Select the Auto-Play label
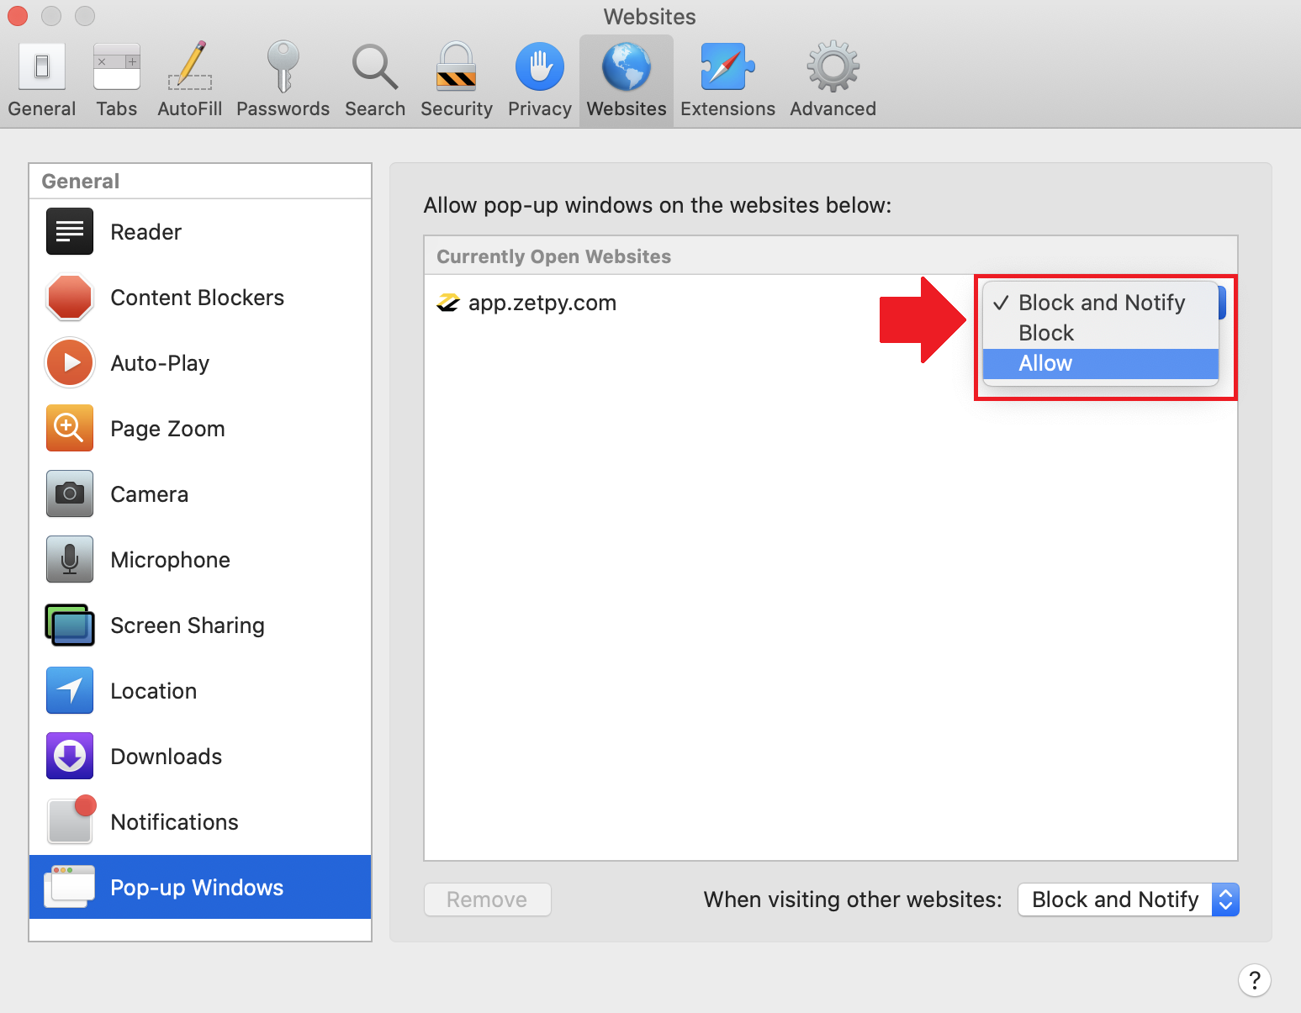Image resolution: width=1301 pixels, height=1013 pixels. coord(160,363)
